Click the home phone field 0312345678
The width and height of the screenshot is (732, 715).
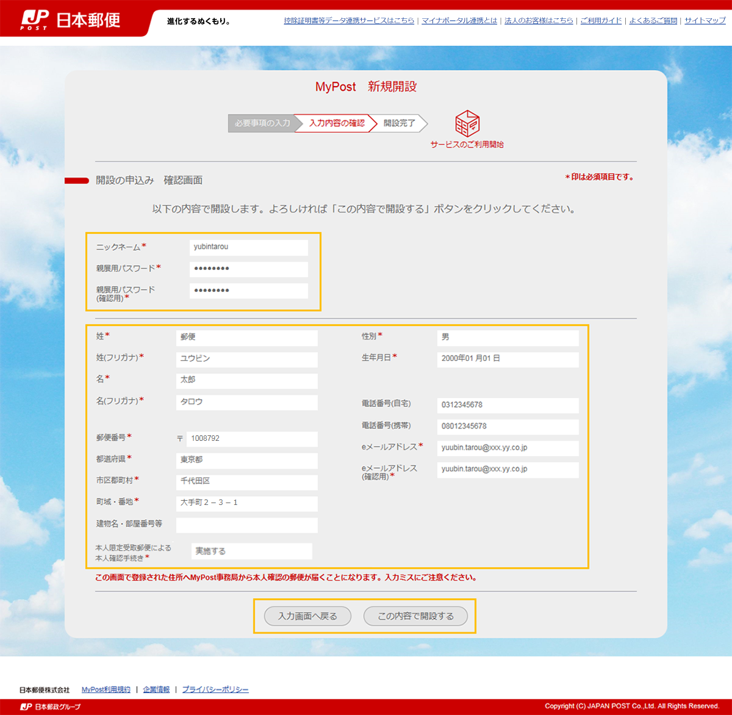pyautogui.click(x=508, y=405)
